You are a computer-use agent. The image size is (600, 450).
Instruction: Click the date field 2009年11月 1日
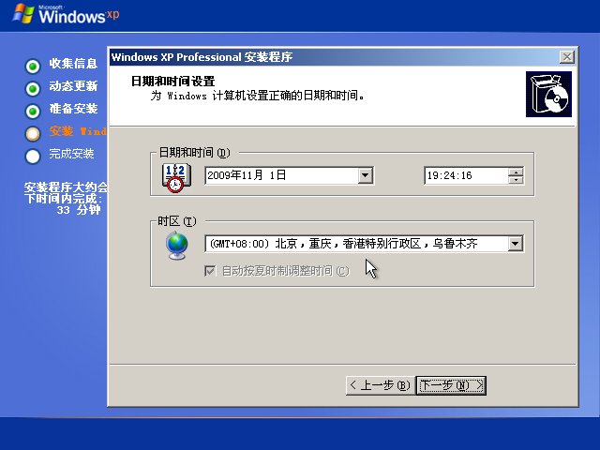point(281,175)
